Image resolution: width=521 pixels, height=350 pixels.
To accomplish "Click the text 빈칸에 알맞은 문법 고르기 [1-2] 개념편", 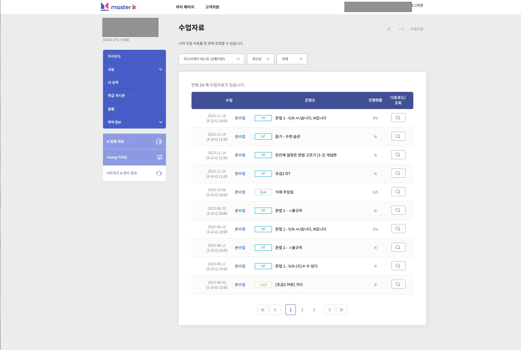I will pos(306,155).
